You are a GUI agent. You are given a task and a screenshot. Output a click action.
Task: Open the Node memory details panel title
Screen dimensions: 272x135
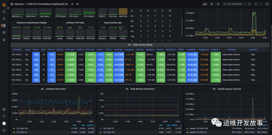(141, 45)
